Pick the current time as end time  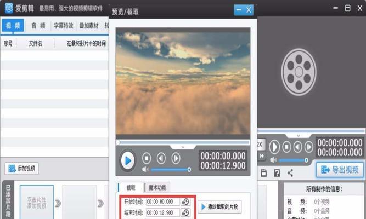tap(185, 212)
